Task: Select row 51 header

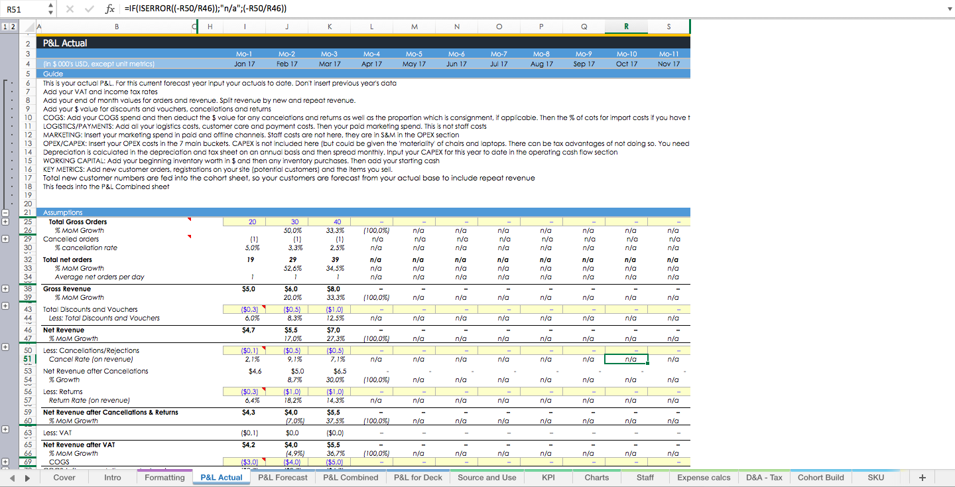Action: click(29, 359)
